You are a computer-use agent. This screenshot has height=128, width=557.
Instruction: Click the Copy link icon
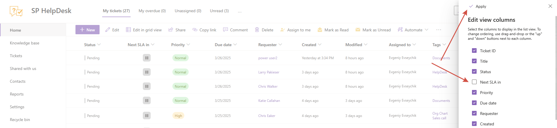[x=195, y=30]
